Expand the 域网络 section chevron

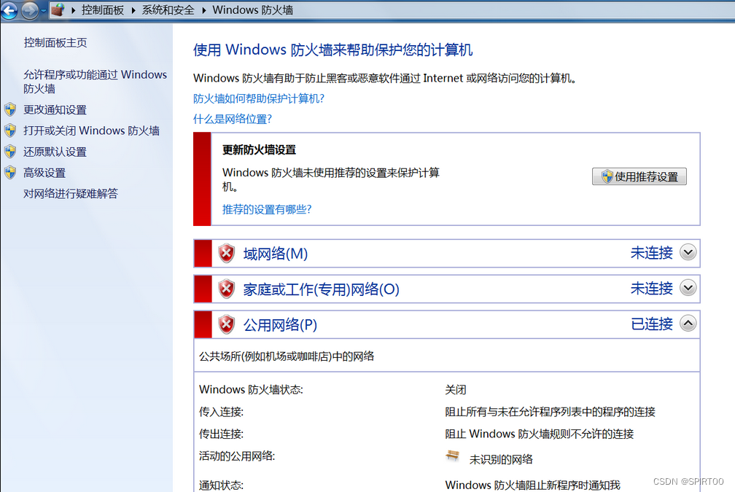click(x=688, y=252)
